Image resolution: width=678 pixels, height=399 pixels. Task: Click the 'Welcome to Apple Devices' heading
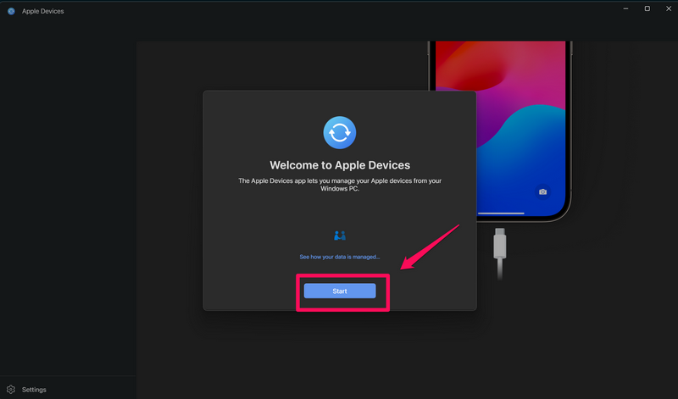(x=340, y=165)
